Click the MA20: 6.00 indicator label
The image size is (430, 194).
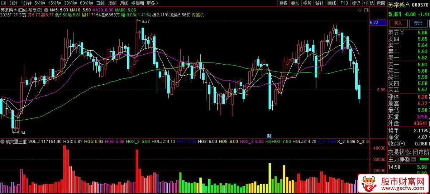[x=103, y=10]
